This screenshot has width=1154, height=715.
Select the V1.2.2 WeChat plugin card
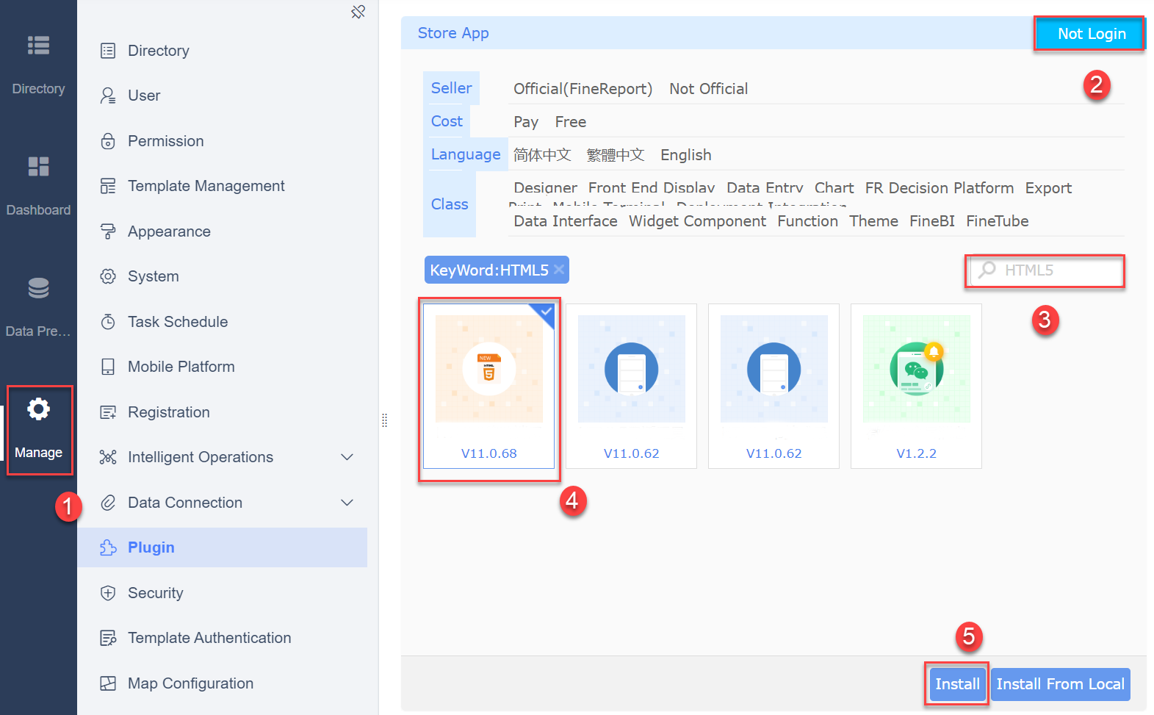(x=916, y=386)
